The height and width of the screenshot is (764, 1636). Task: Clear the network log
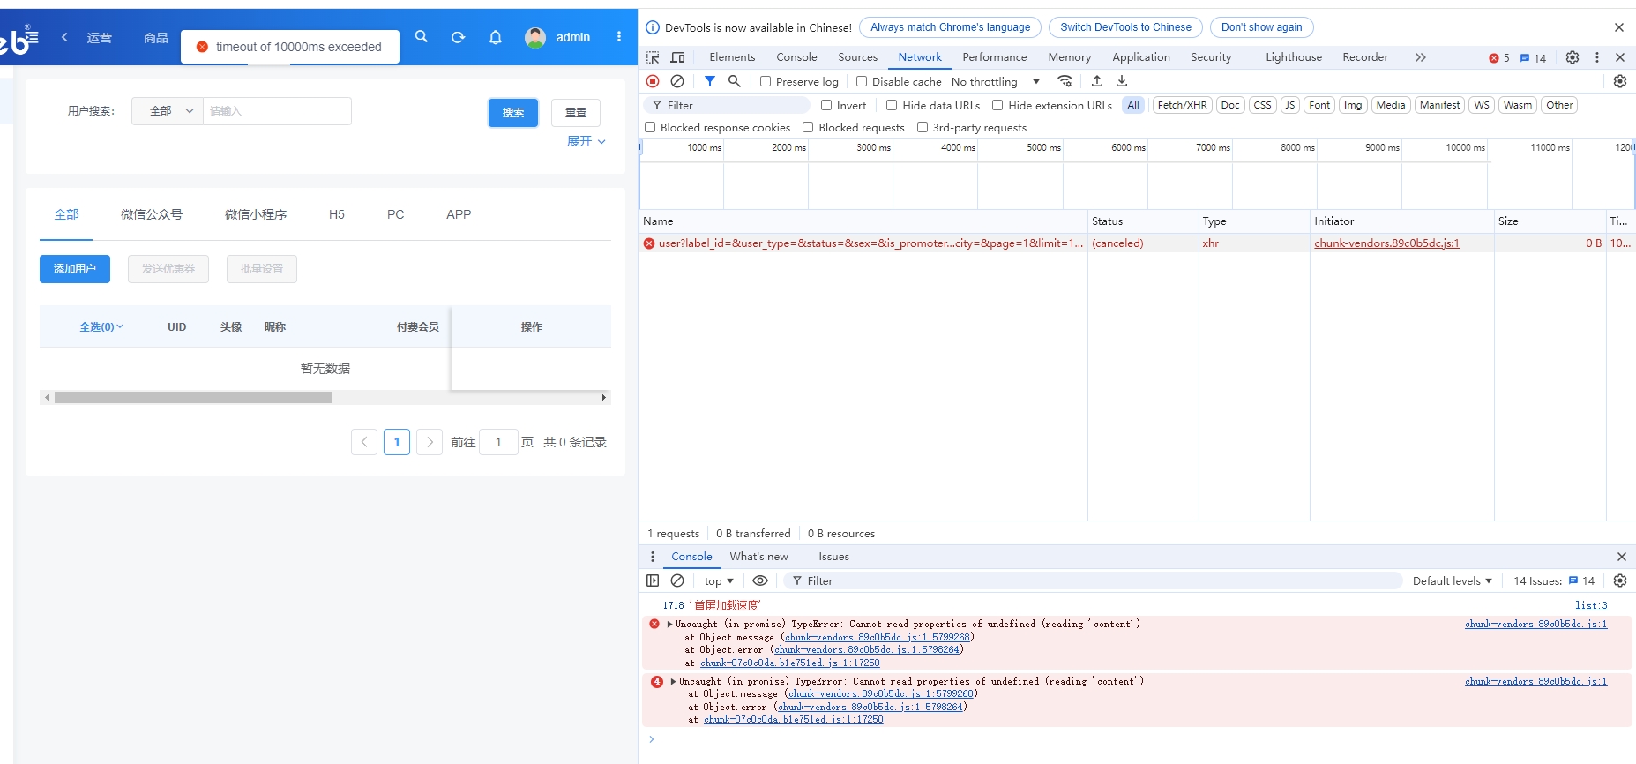[x=677, y=81]
